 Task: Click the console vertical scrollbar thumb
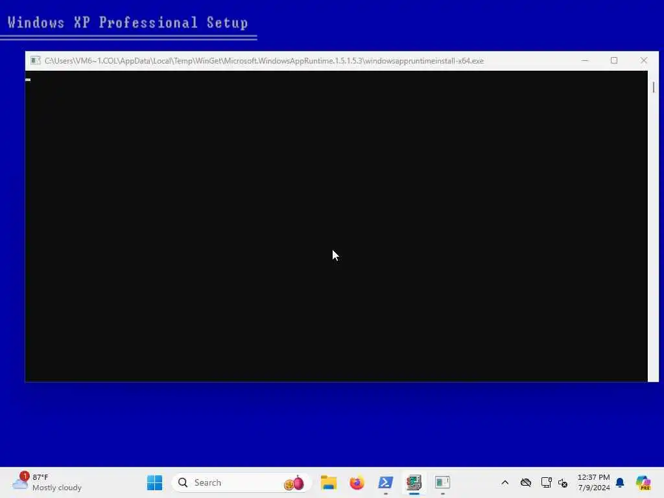coord(654,88)
